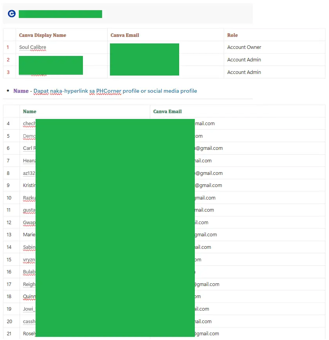The height and width of the screenshot is (340, 329).
Task: Select the 'Soul Calibre' name cell
Action: (x=32, y=47)
